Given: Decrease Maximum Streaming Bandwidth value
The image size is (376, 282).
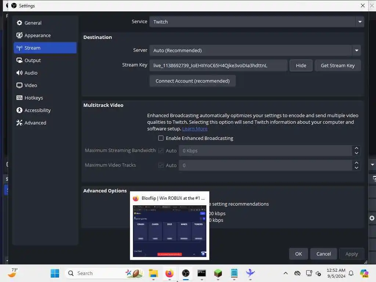Looking at the screenshot, I should pyautogui.click(x=356, y=153).
